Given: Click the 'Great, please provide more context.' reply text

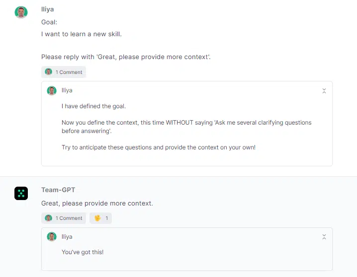Looking at the screenshot, I should (97, 204).
